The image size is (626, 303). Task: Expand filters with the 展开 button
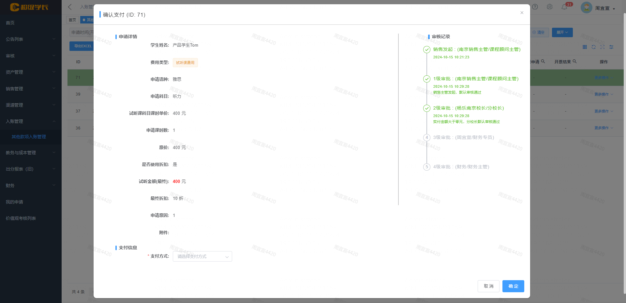562,32
